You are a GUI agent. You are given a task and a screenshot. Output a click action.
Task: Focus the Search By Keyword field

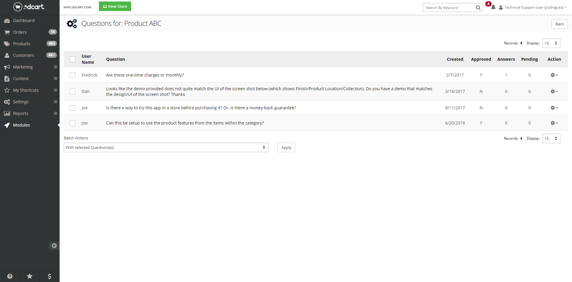[x=448, y=8]
